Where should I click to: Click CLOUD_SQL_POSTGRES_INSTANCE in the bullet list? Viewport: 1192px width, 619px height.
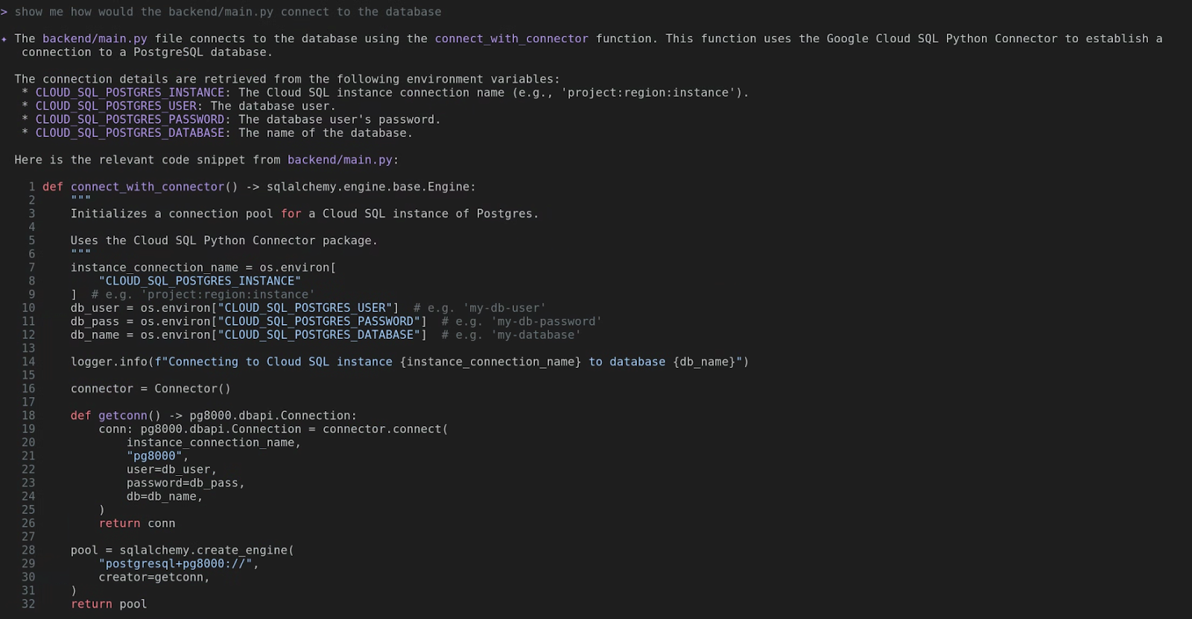pos(130,93)
